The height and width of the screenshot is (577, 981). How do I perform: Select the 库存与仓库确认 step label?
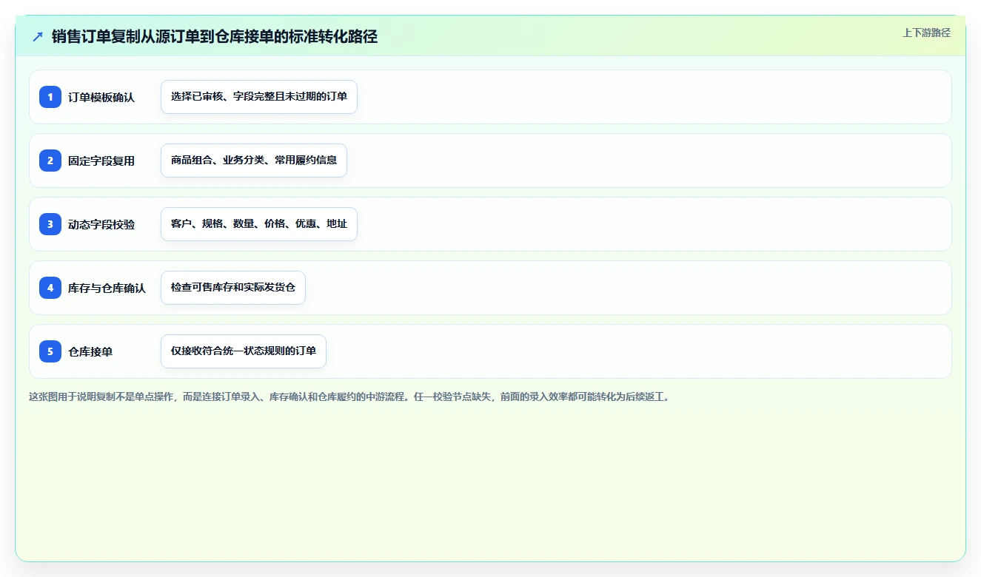pyautogui.click(x=107, y=288)
